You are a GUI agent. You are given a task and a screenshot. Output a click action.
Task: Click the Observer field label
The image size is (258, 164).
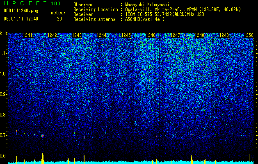(83, 5)
